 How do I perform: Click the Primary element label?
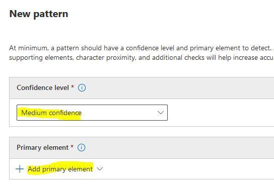tap(42, 147)
